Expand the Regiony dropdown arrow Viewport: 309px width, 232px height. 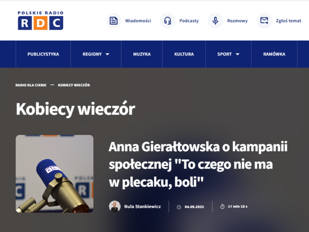[x=107, y=54]
